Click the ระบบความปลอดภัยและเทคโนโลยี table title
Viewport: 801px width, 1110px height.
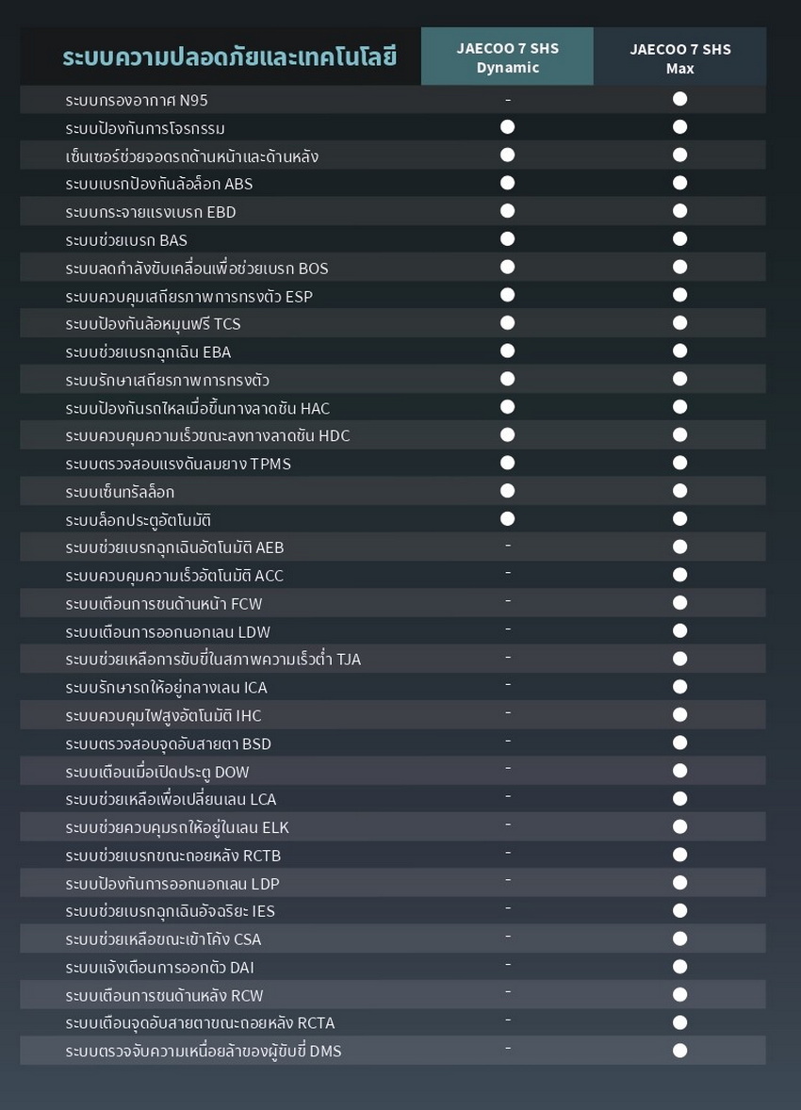(229, 57)
